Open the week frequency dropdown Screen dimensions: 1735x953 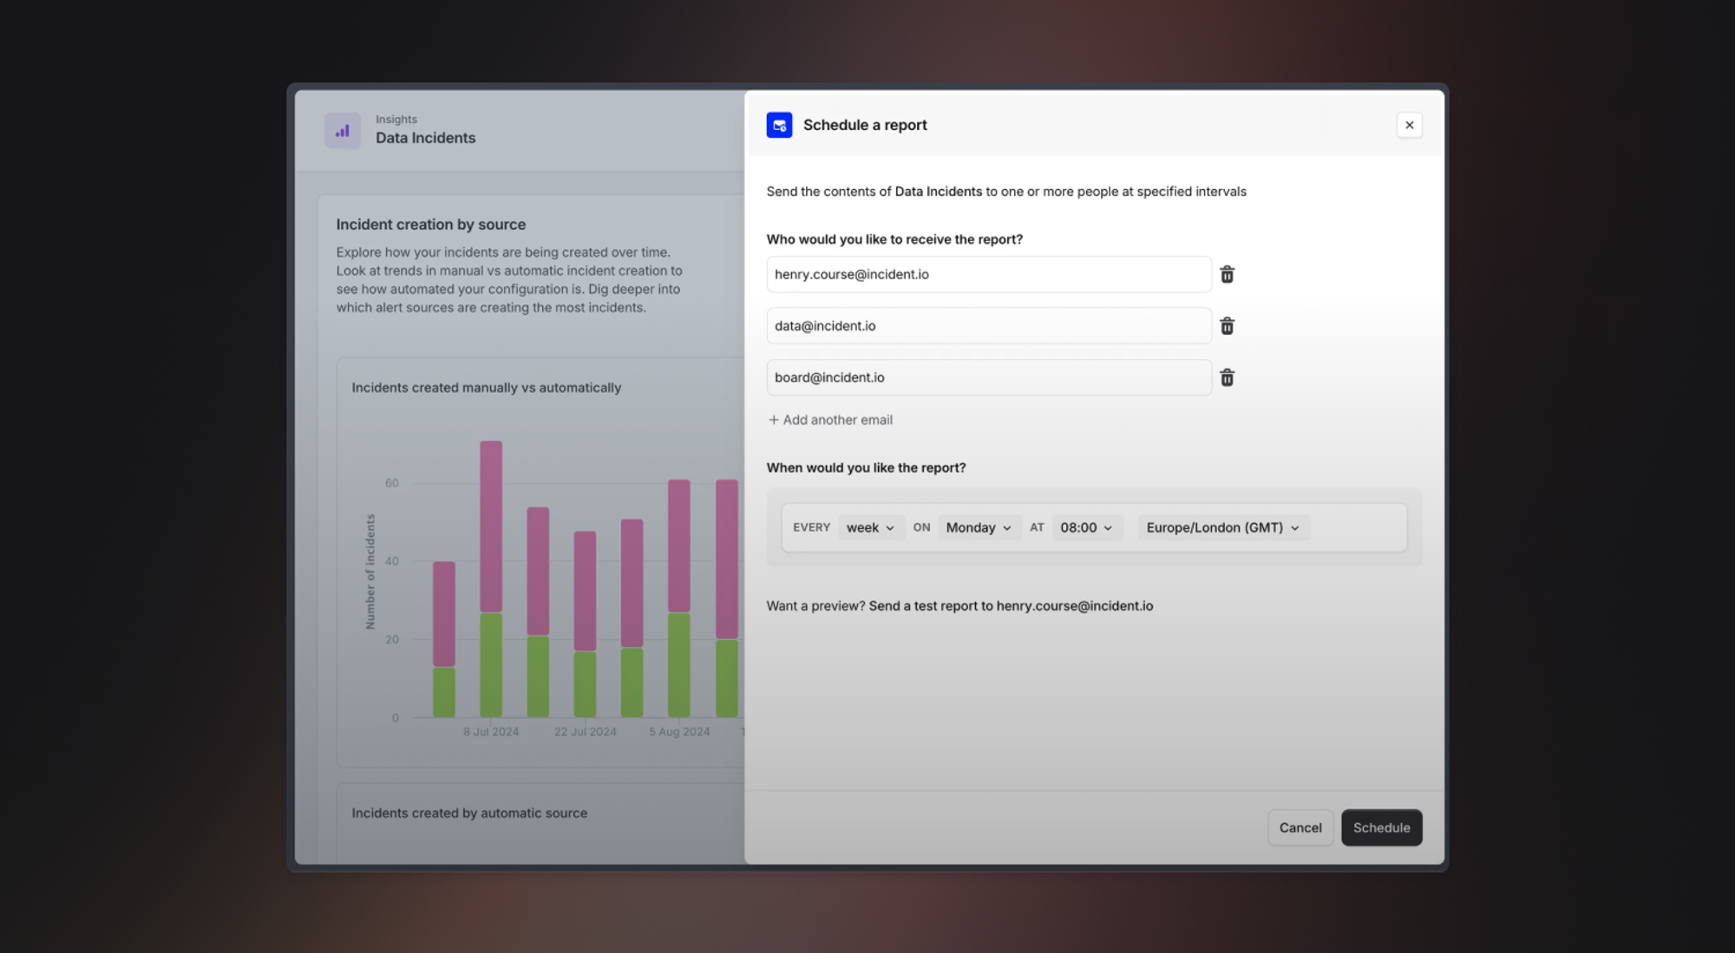point(870,527)
